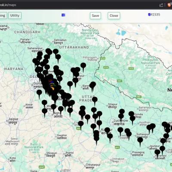Click the Gwalior city label
172x172 pixels.
[62, 137]
